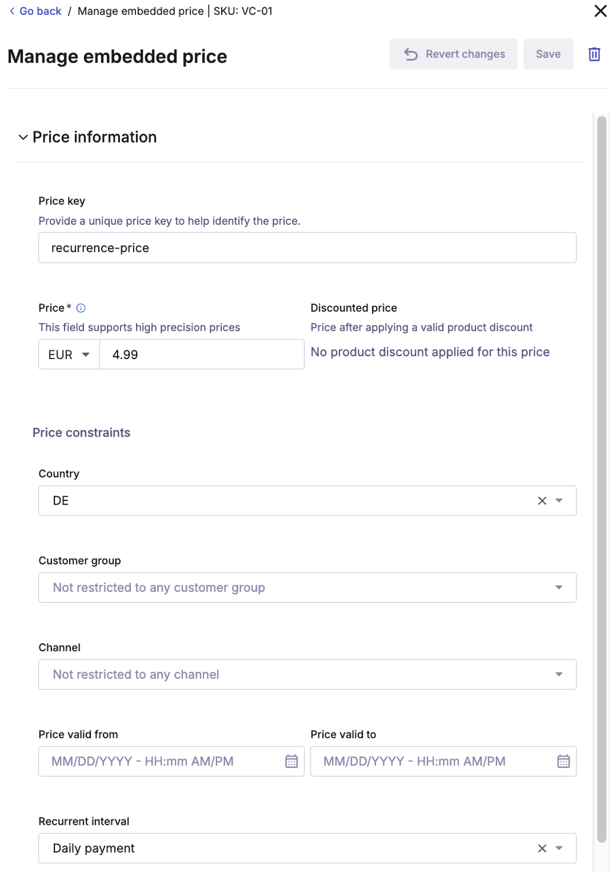Viewport: 615px width, 872px height.
Task: Click the Revert changes button
Action: coord(453,54)
